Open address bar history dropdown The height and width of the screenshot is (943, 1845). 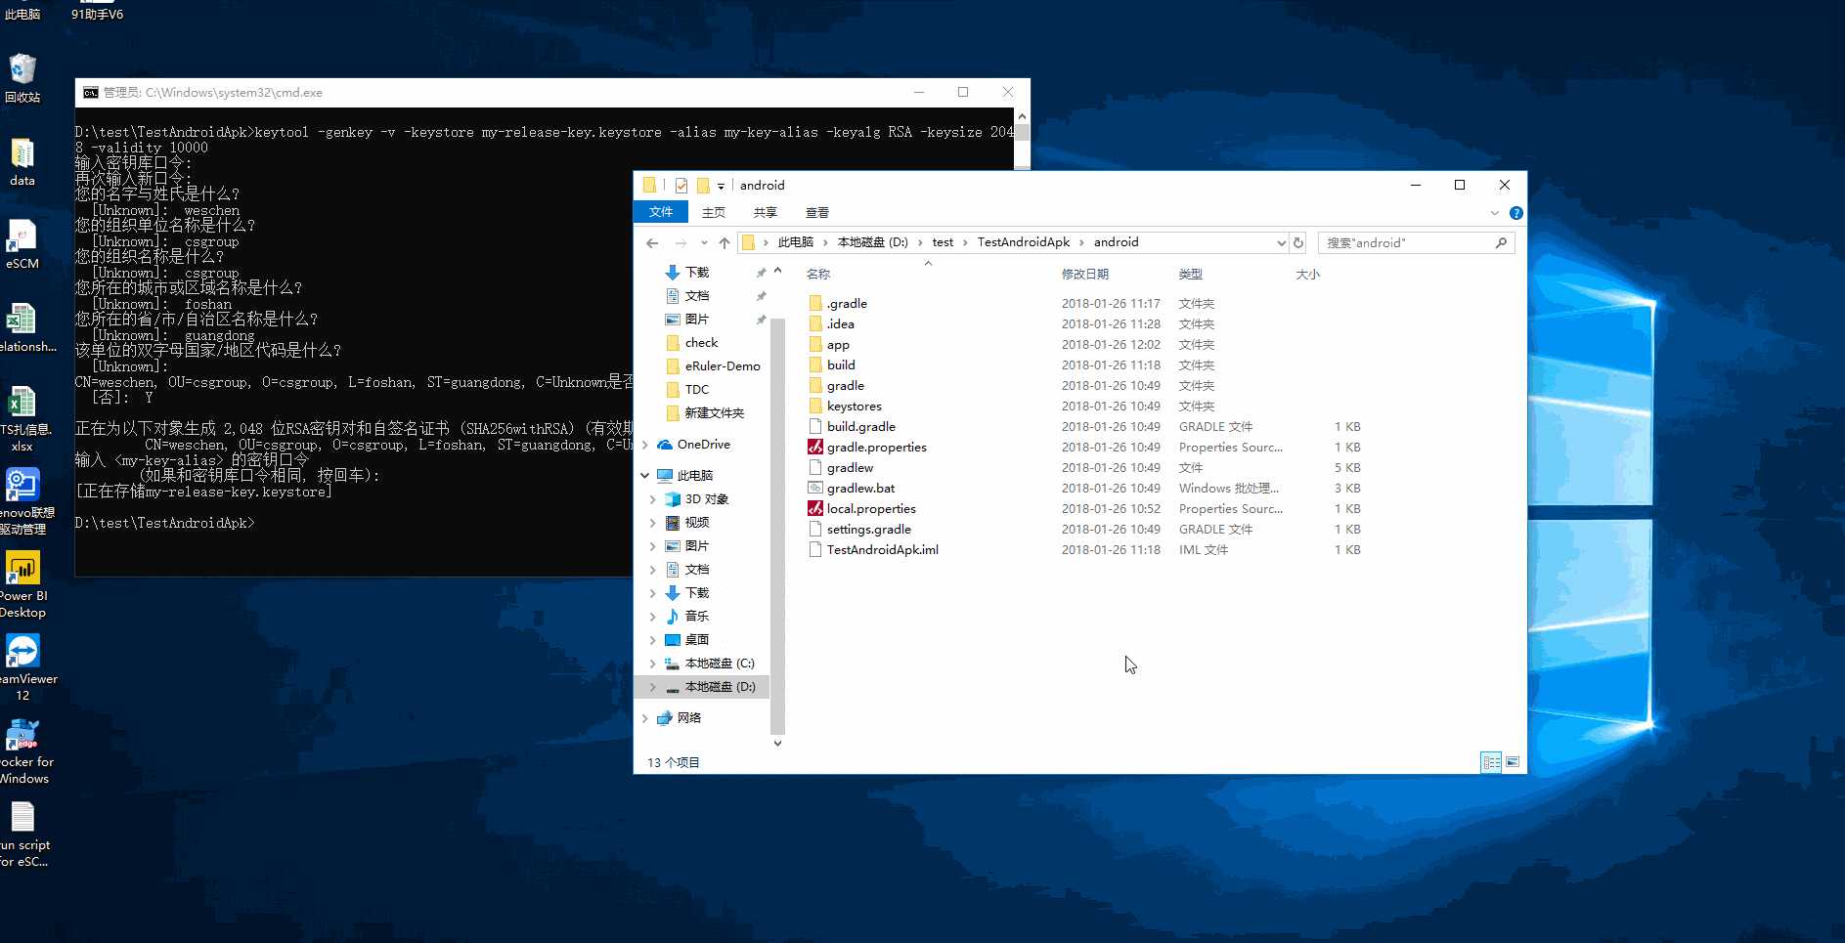pyautogui.click(x=1281, y=242)
